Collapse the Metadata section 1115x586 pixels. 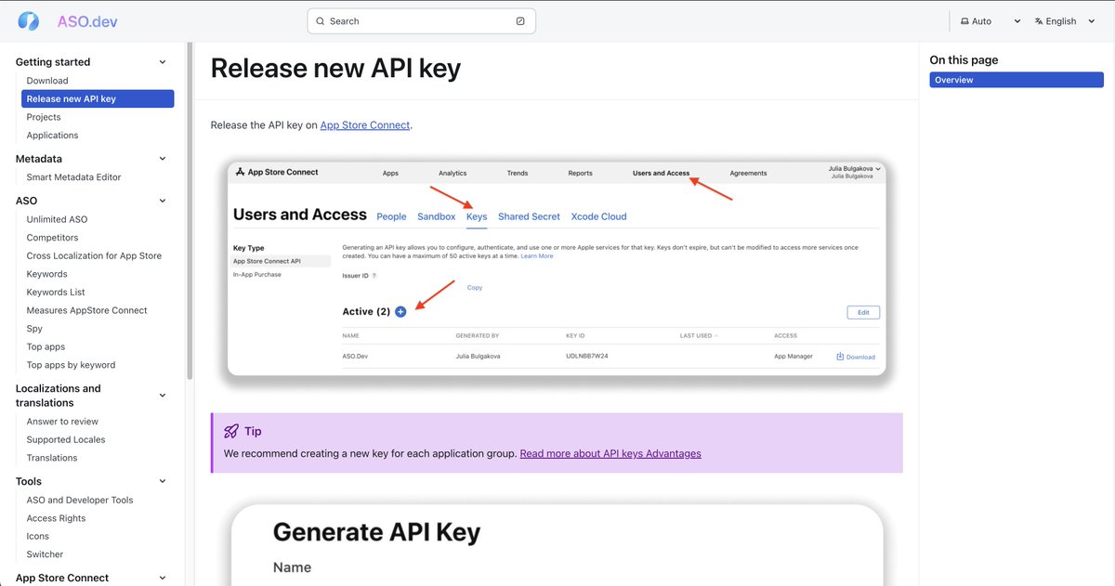tap(163, 159)
